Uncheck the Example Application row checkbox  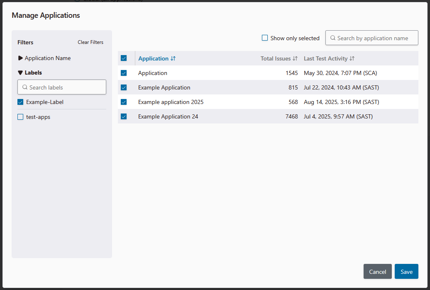click(x=123, y=87)
